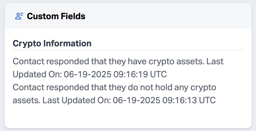256x131 pixels.
Task: Click the word "Contact" in the second entry
Action: click(x=25, y=87)
